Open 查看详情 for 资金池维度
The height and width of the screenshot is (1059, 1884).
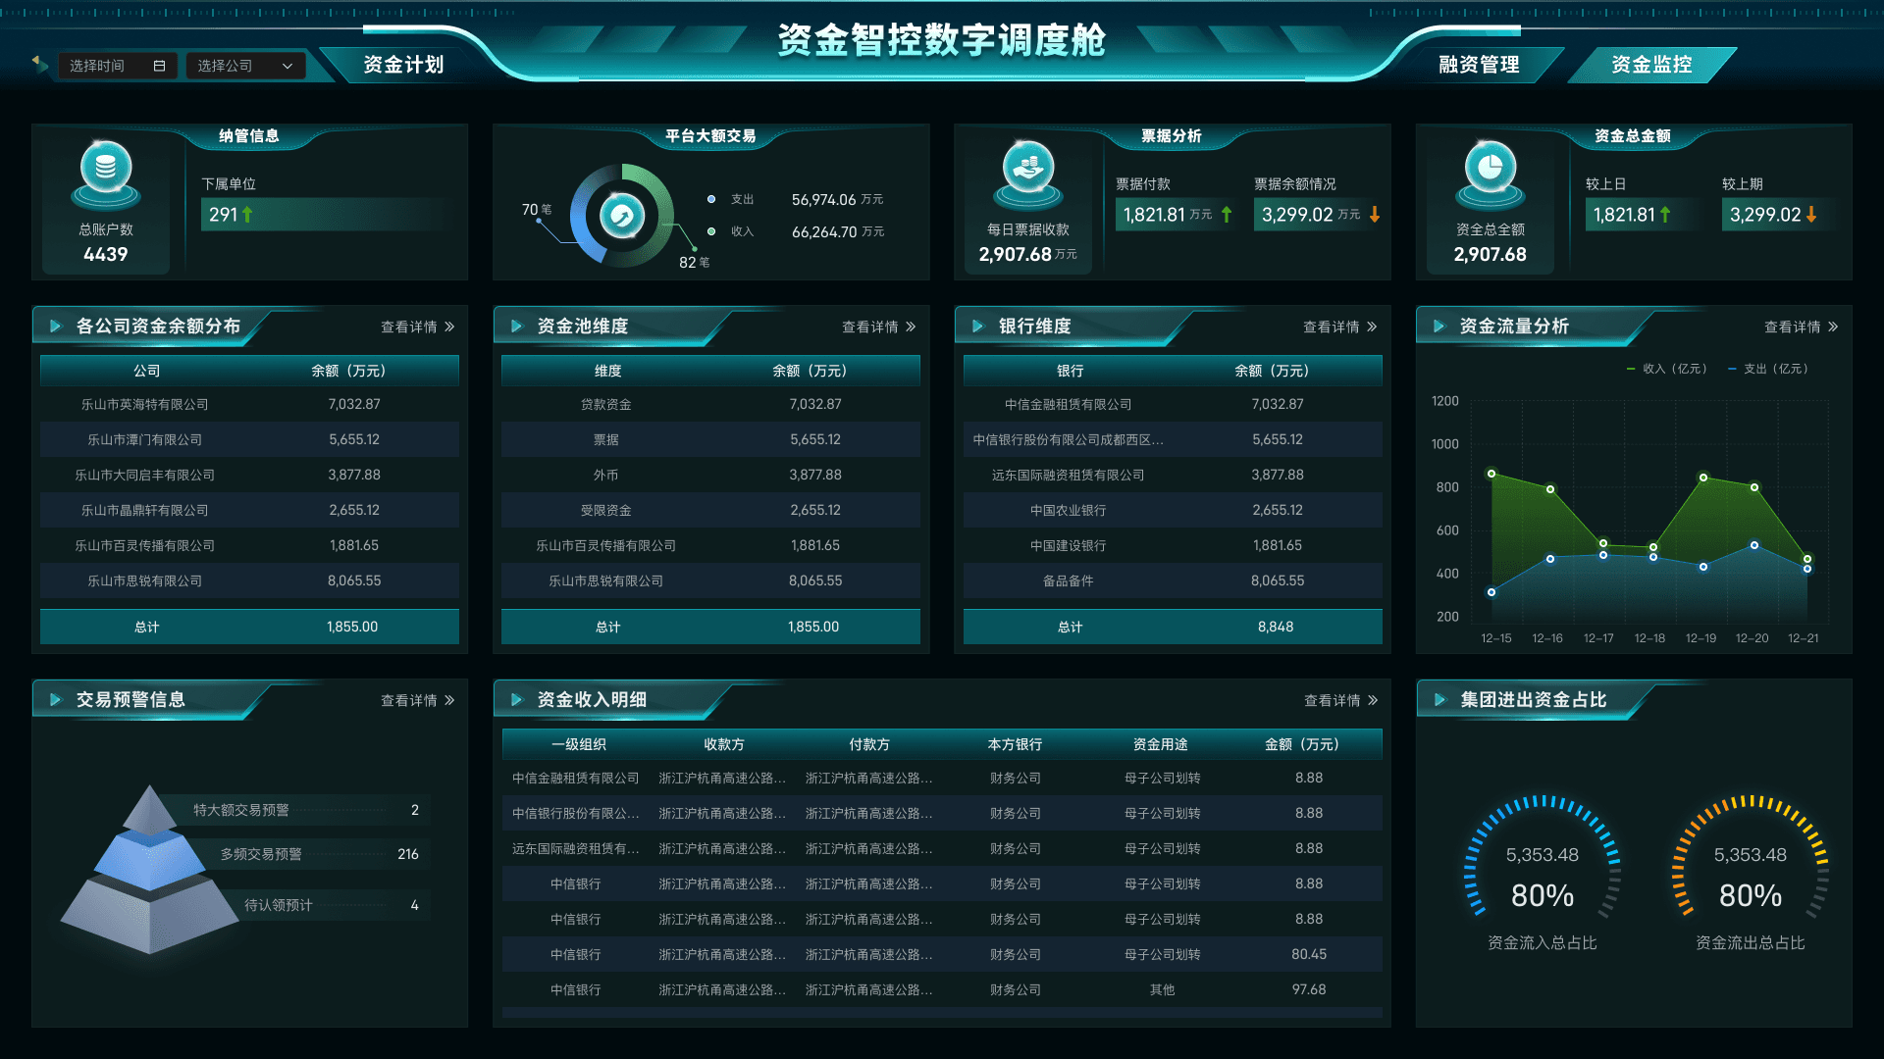879,327
